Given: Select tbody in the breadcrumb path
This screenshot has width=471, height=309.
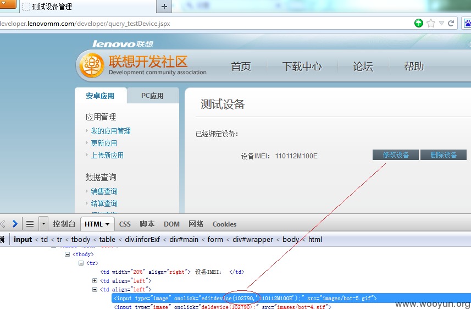Looking at the screenshot, I should [80, 240].
